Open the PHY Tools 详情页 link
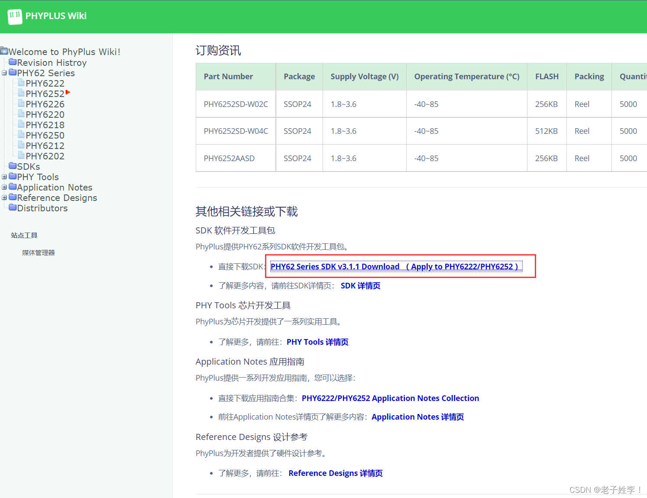The width and height of the screenshot is (647, 498). [x=317, y=342]
